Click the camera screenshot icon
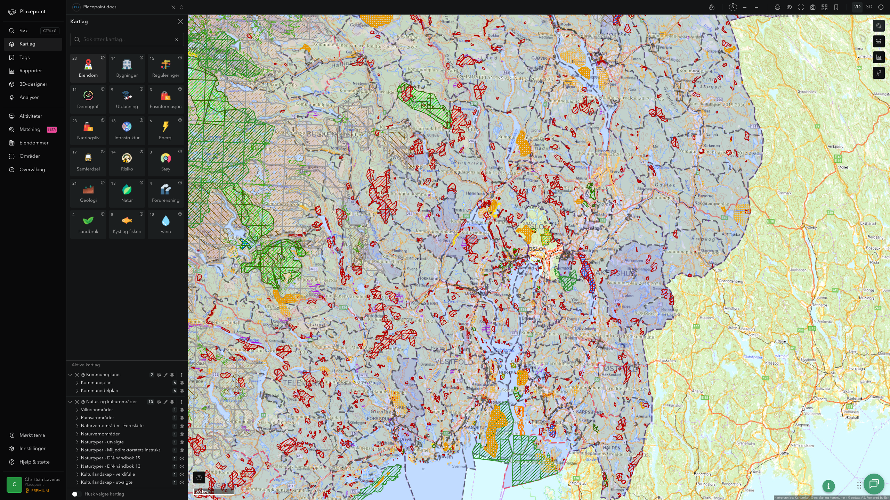Screen dimensions: 890x500 pyautogui.click(x=812, y=7)
